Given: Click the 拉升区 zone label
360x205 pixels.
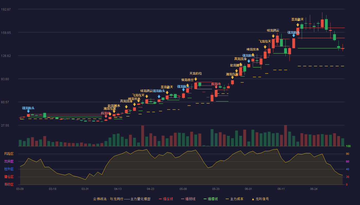Looking at the screenshot, I should click(9, 169).
